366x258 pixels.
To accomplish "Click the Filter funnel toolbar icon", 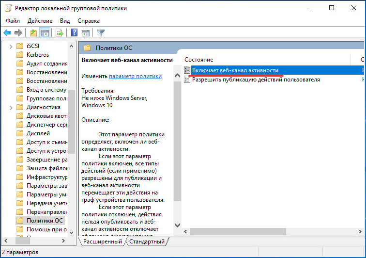I will (x=101, y=33).
